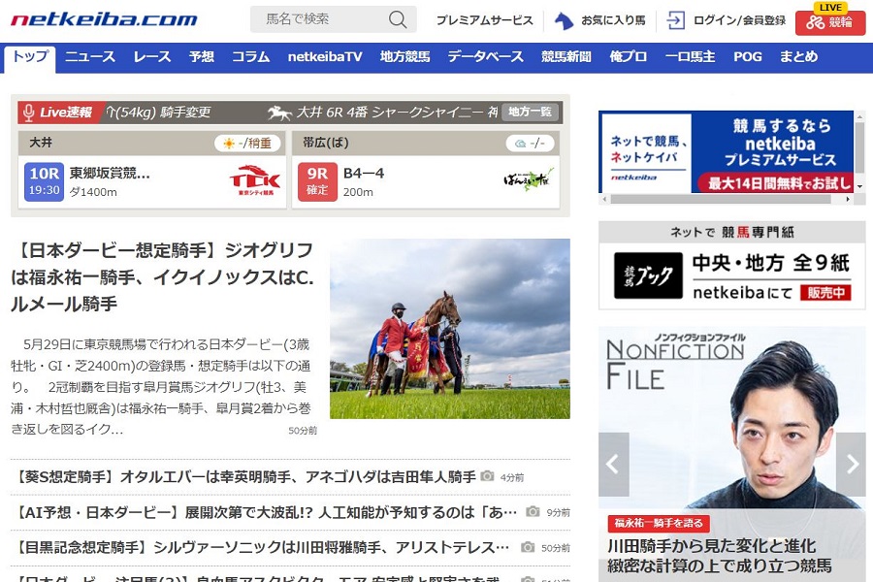Click the running horse icon in the ticker

click(x=279, y=113)
